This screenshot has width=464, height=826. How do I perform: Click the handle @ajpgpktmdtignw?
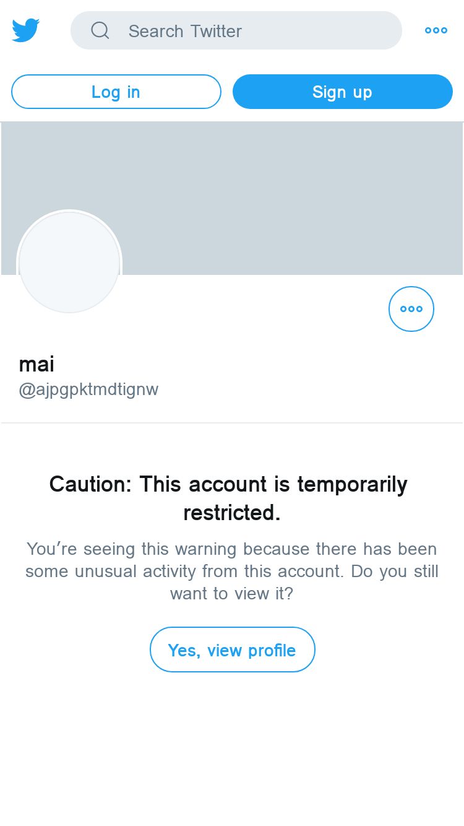click(x=88, y=390)
